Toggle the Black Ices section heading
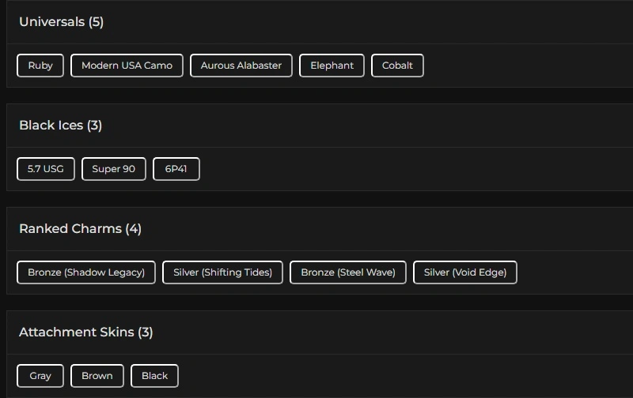The image size is (633, 398). (x=51, y=126)
